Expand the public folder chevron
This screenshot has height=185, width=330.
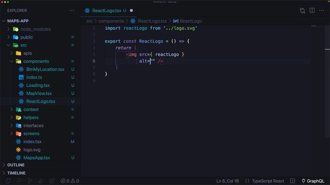point(9,37)
